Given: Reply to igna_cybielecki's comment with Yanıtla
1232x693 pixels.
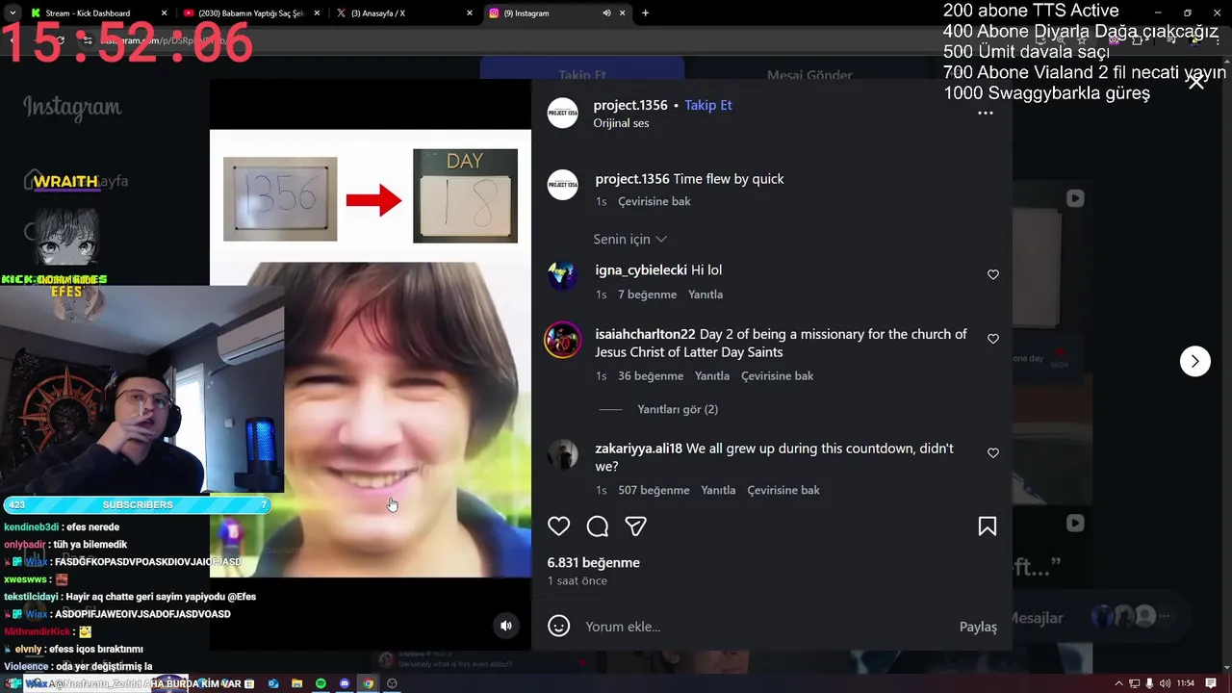Looking at the screenshot, I should pyautogui.click(x=706, y=295).
